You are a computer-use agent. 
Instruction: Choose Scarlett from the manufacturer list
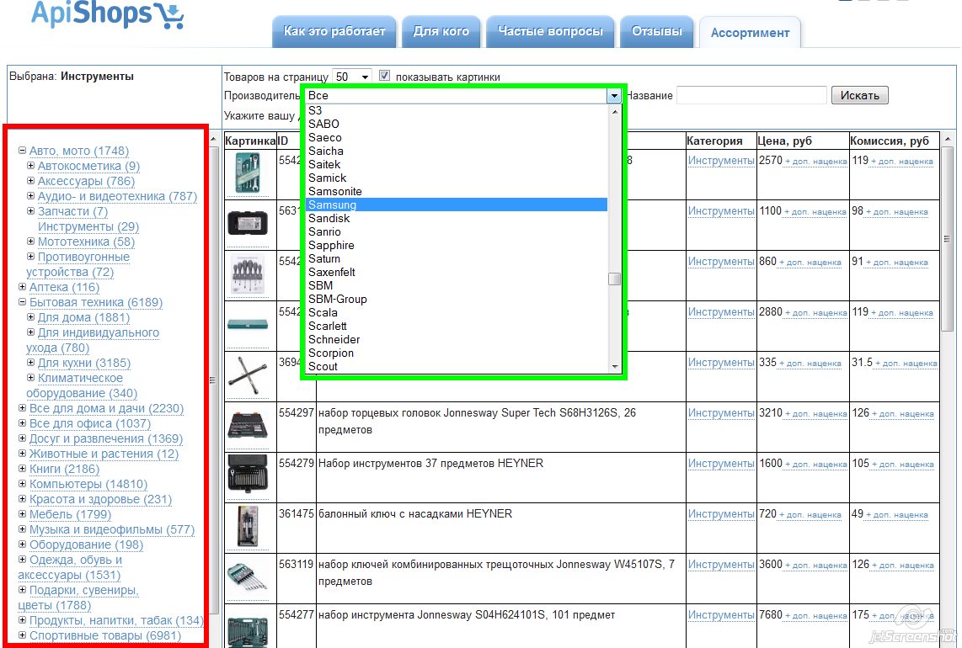point(328,326)
